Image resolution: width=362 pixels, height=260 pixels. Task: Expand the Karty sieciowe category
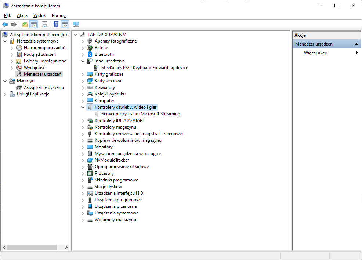pyautogui.click(x=83, y=81)
